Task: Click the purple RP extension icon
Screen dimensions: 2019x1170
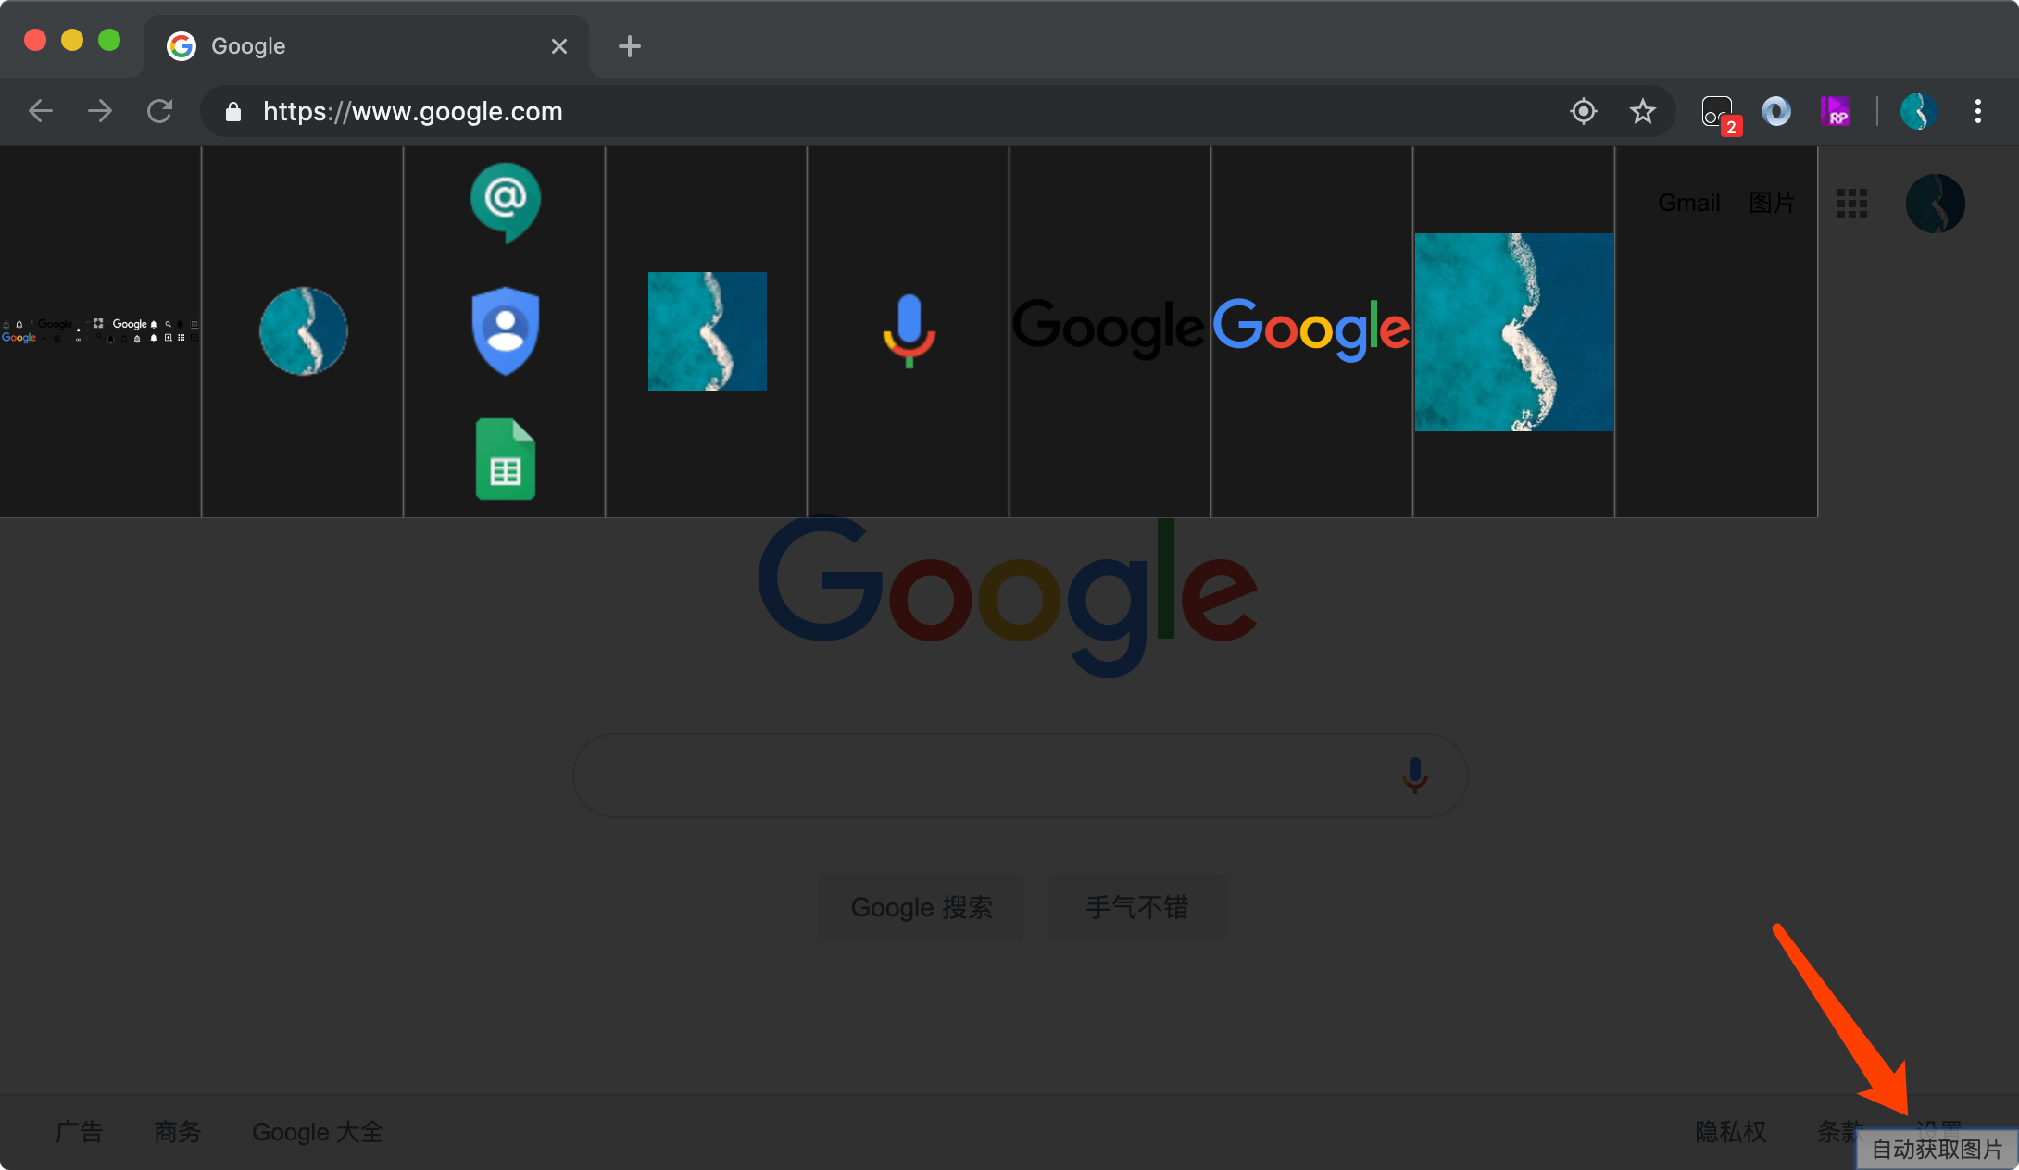Action: [1835, 112]
